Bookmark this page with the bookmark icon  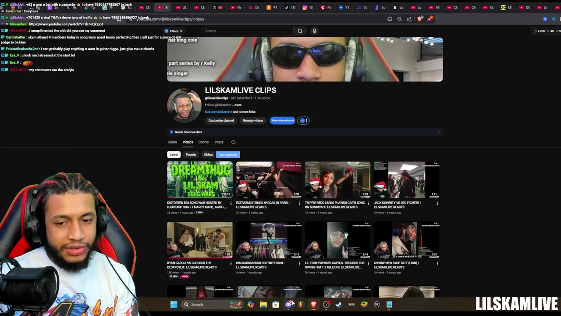[x=119, y=19]
